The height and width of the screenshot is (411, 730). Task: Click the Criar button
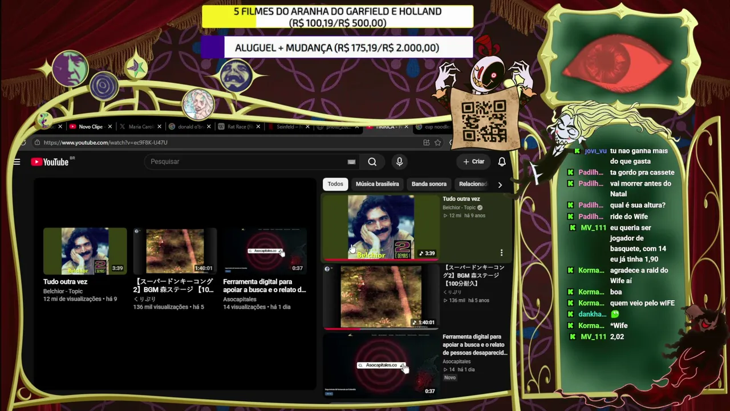coord(473,162)
